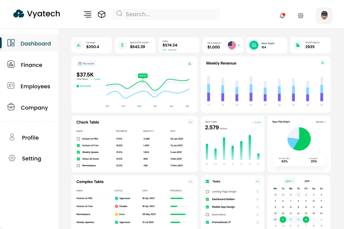Check the Landing Page Design task
Viewport: 344px width, 229px height.
[x=207, y=192]
